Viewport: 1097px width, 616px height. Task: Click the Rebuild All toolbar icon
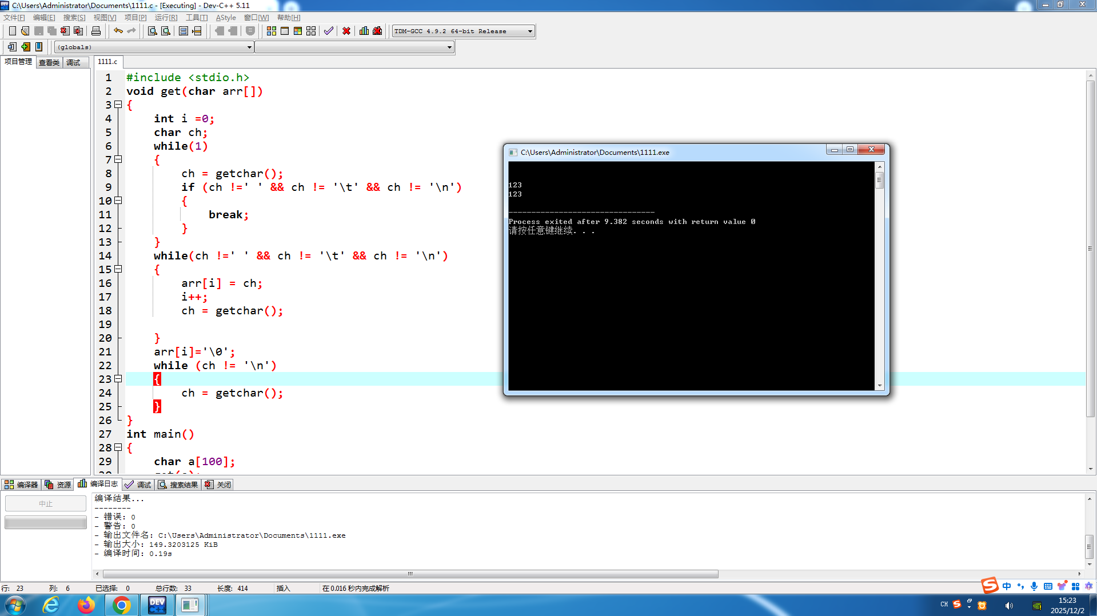click(x=311, y=31)
